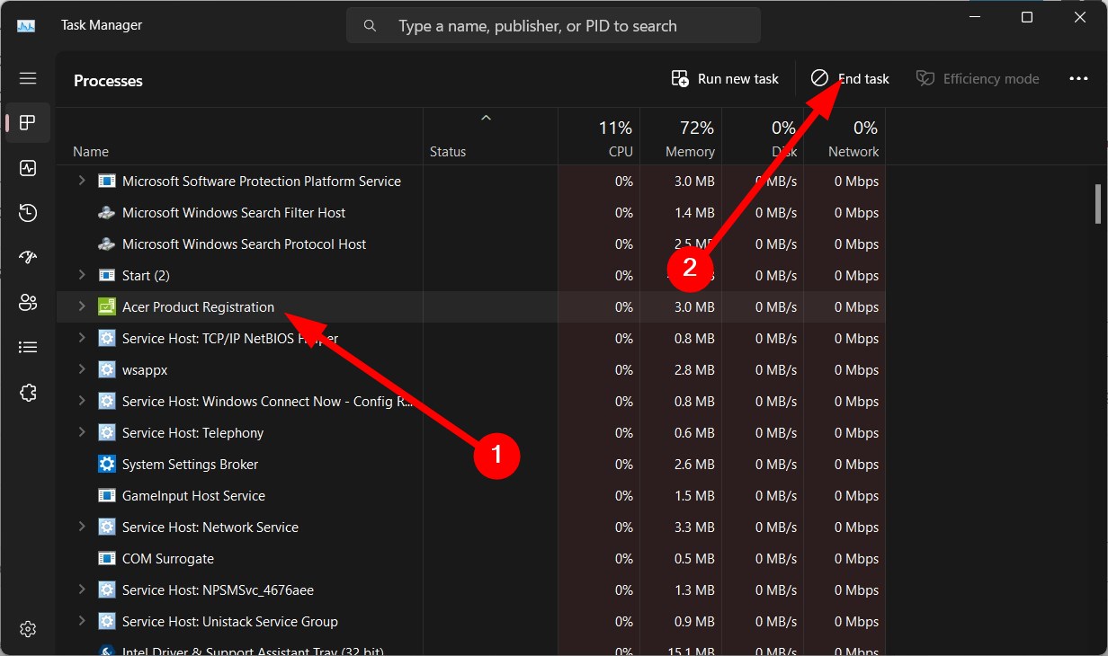Select COM Surrogate row
The width and height of the screenshot is (1108, 656).
tap(470, 559)
